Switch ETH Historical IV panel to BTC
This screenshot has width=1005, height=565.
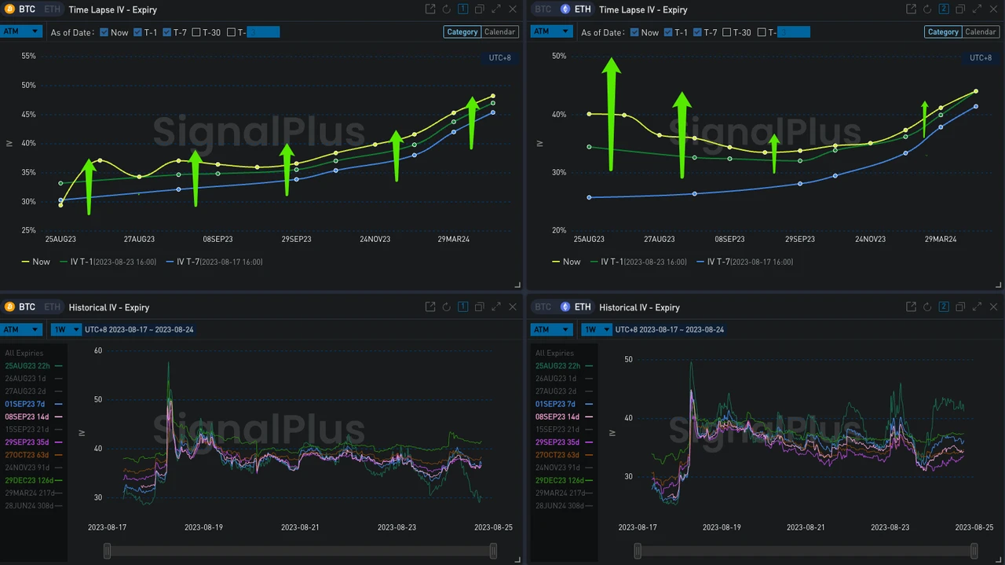(543, 307)
